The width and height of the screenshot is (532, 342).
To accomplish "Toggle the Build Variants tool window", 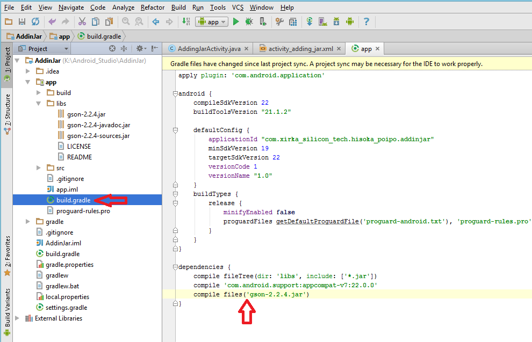I will 7,311.
